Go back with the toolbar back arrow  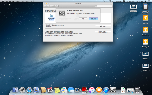coord(45,6)
